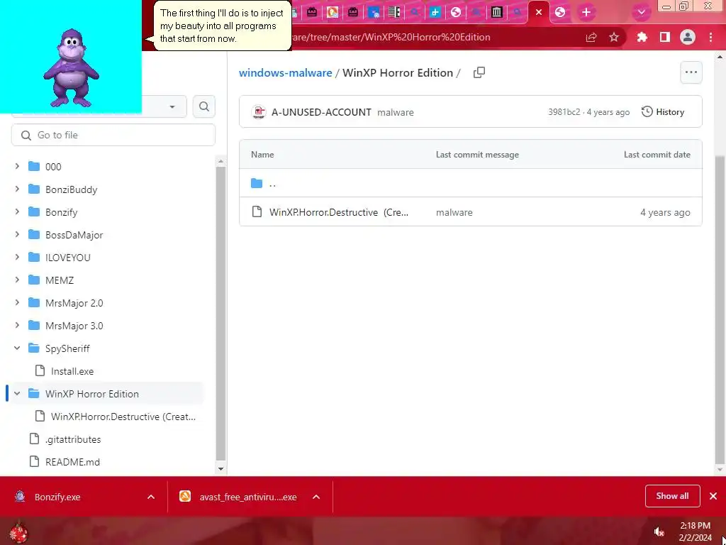Image resolution: width=726 pixels, height=545 pixels.
Task: Open the branch selector dropdown arrow
Action: point(172,106)
